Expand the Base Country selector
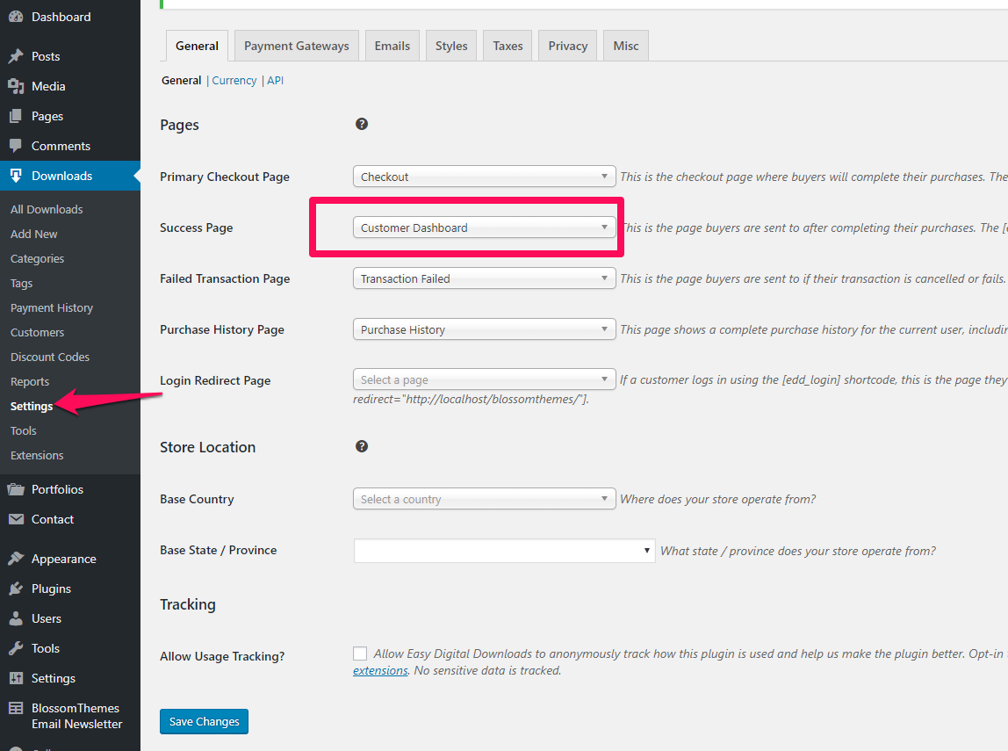The width and height of the screenshot is (1008, 751). 484,499
